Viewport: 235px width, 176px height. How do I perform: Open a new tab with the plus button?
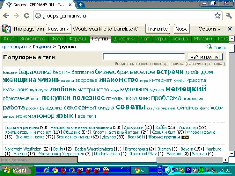[81, 5]
